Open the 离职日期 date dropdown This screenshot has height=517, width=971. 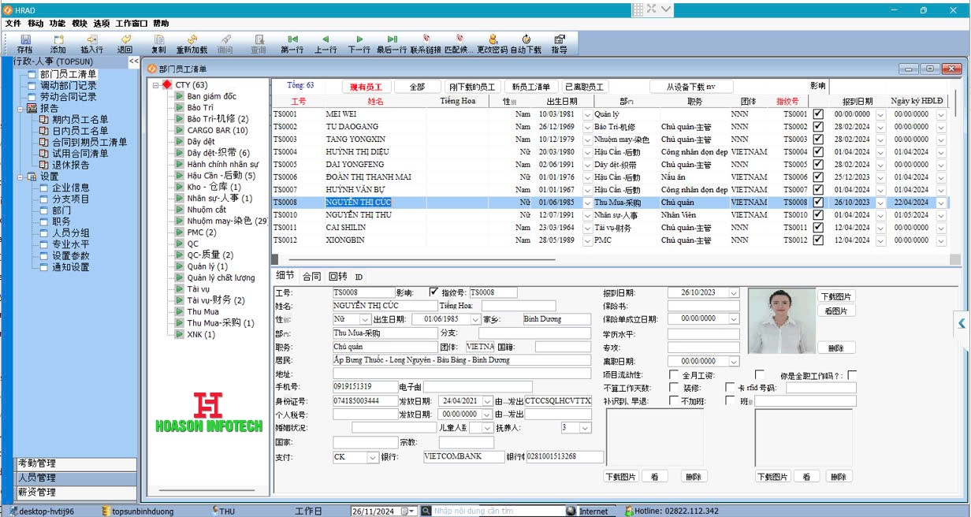coord(734,362)
